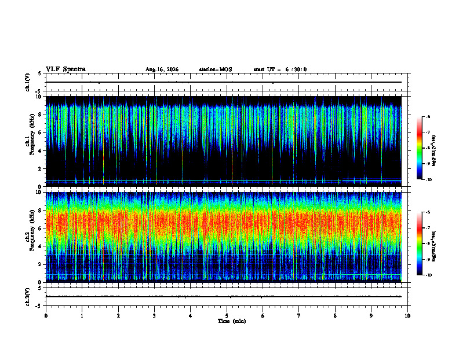459x354 pixels.
Task: Click the ch.2 color bar PSD unit label
Action: coord(434,246)
